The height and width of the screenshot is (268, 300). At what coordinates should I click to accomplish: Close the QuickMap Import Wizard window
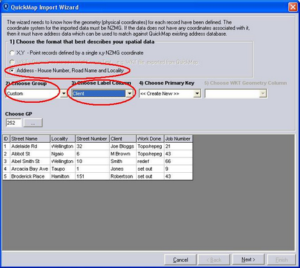tap(293, 7)
